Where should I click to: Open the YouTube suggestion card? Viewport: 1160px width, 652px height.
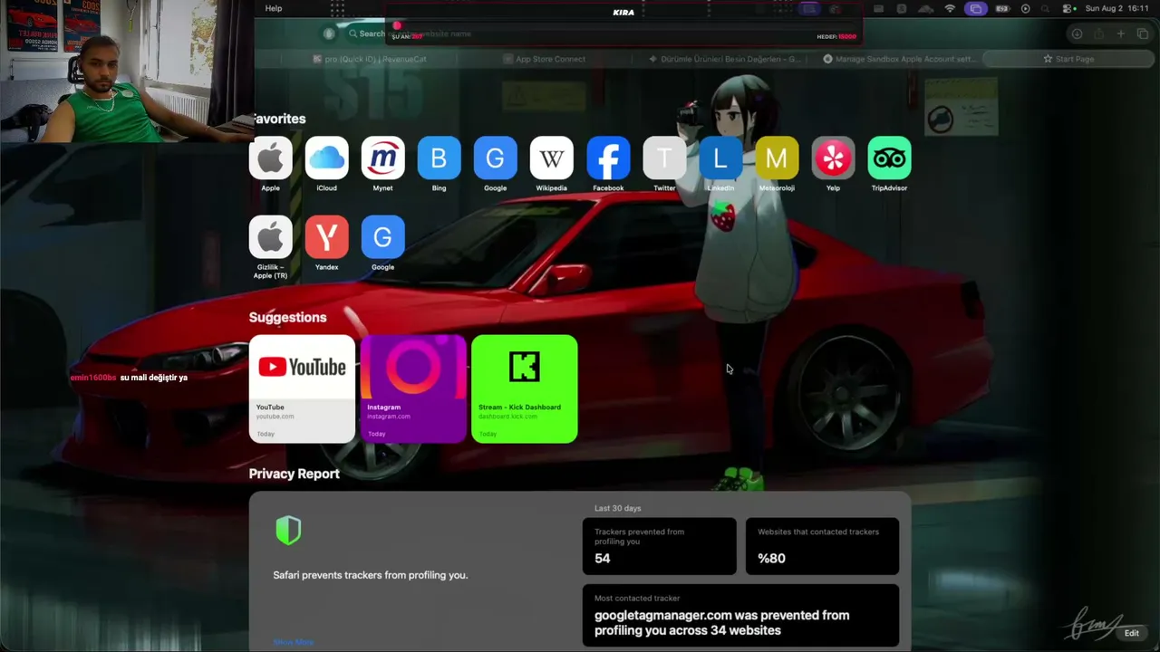(302, 388)
